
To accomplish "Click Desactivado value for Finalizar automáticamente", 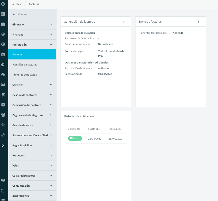I will [x=105, y=44].
